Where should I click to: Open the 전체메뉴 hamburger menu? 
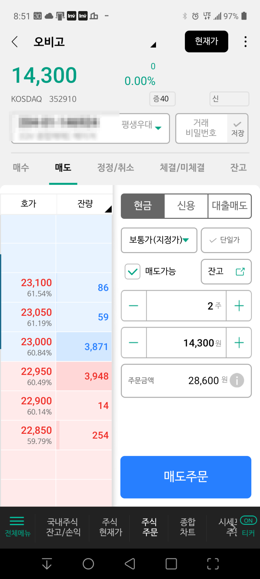17,527
